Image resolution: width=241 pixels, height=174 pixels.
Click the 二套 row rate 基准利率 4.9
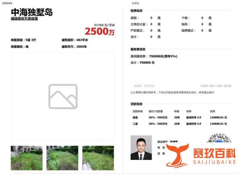click(x=194, y=123)
